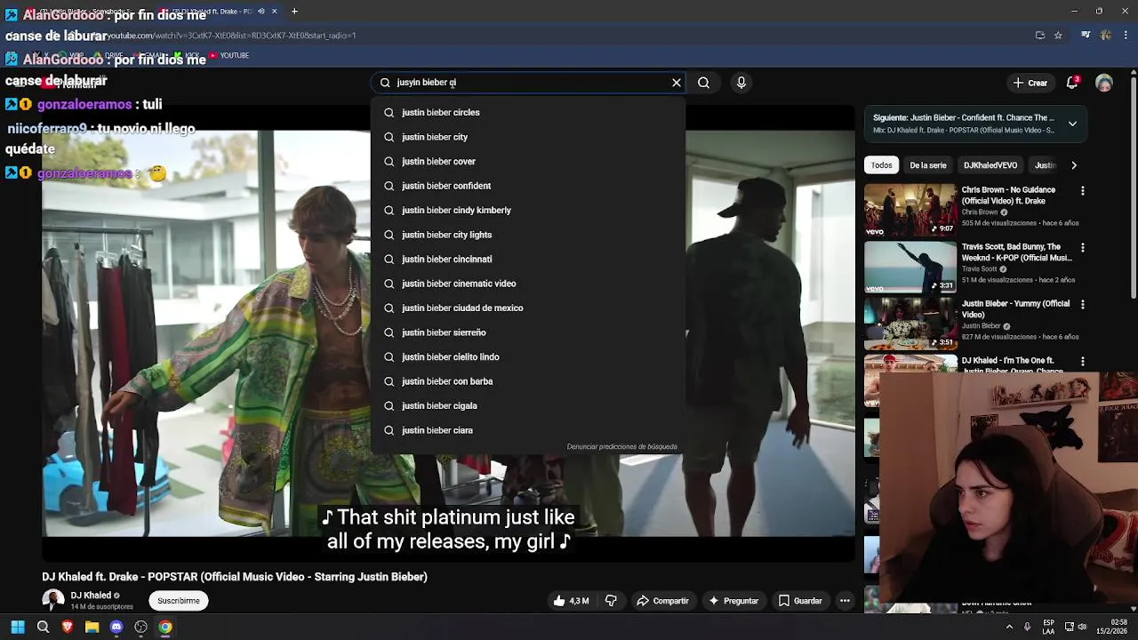The height and width of the screenshot is (640, 1138).
Task: Clear the YouTube search box text
Action: point(677,83)
